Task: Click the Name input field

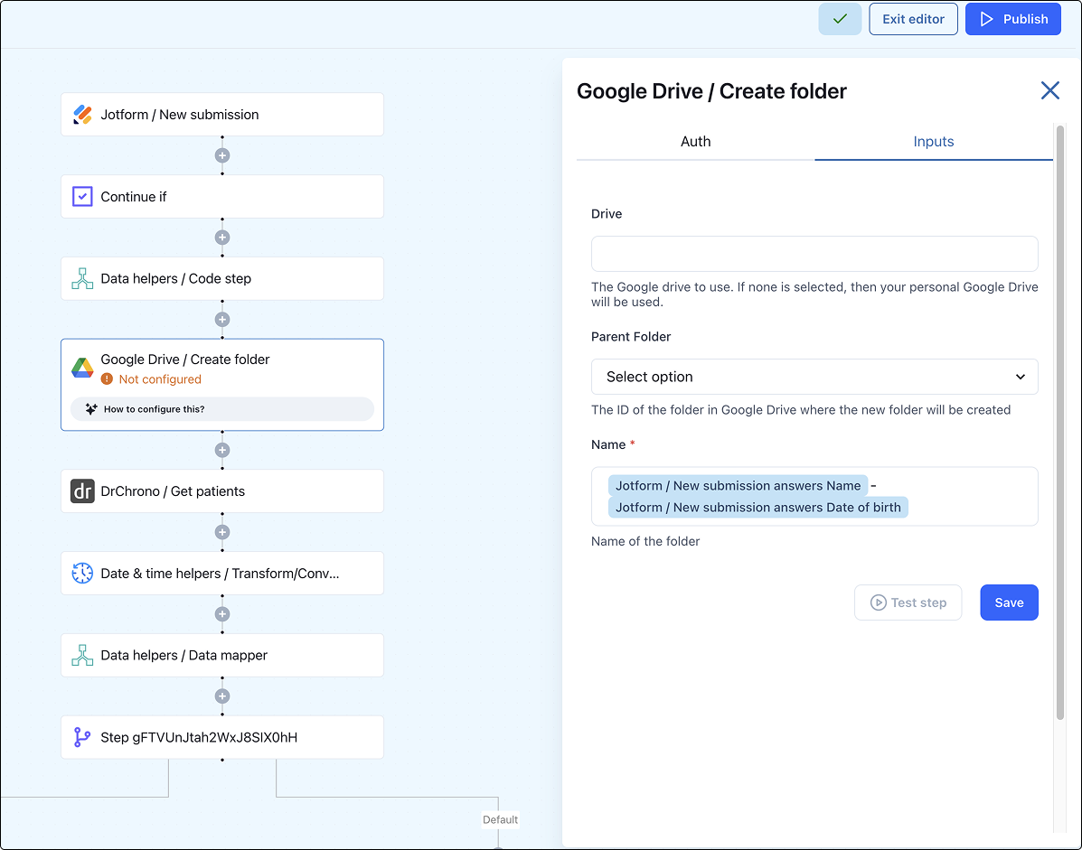Action: coord(814,496)
